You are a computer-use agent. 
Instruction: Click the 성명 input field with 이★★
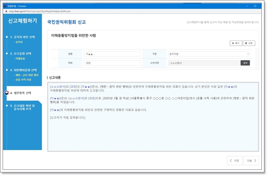point(112,54)
